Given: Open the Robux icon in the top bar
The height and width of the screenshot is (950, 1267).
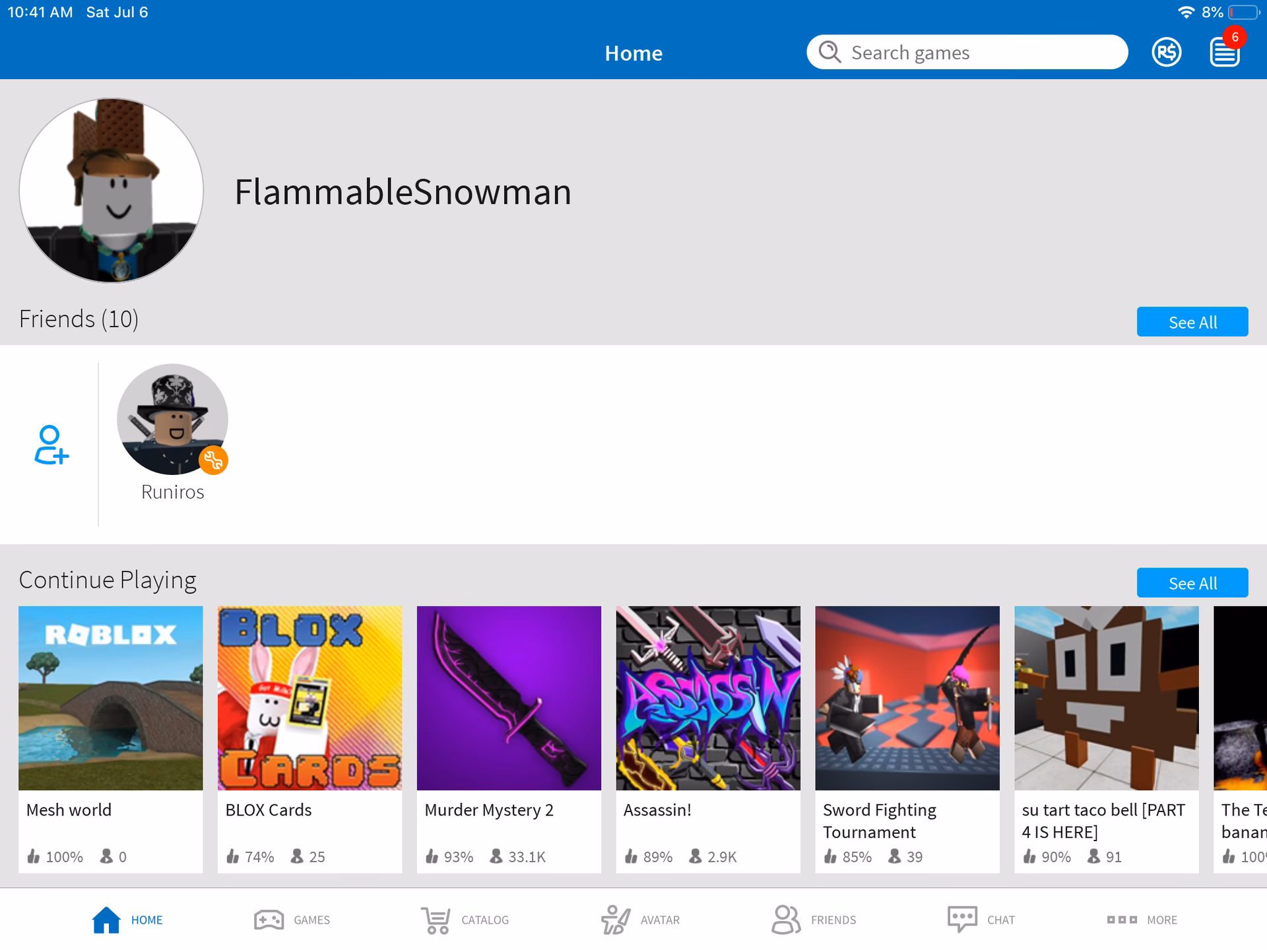Looking at the screenshot, I should tap(1167, 52).
